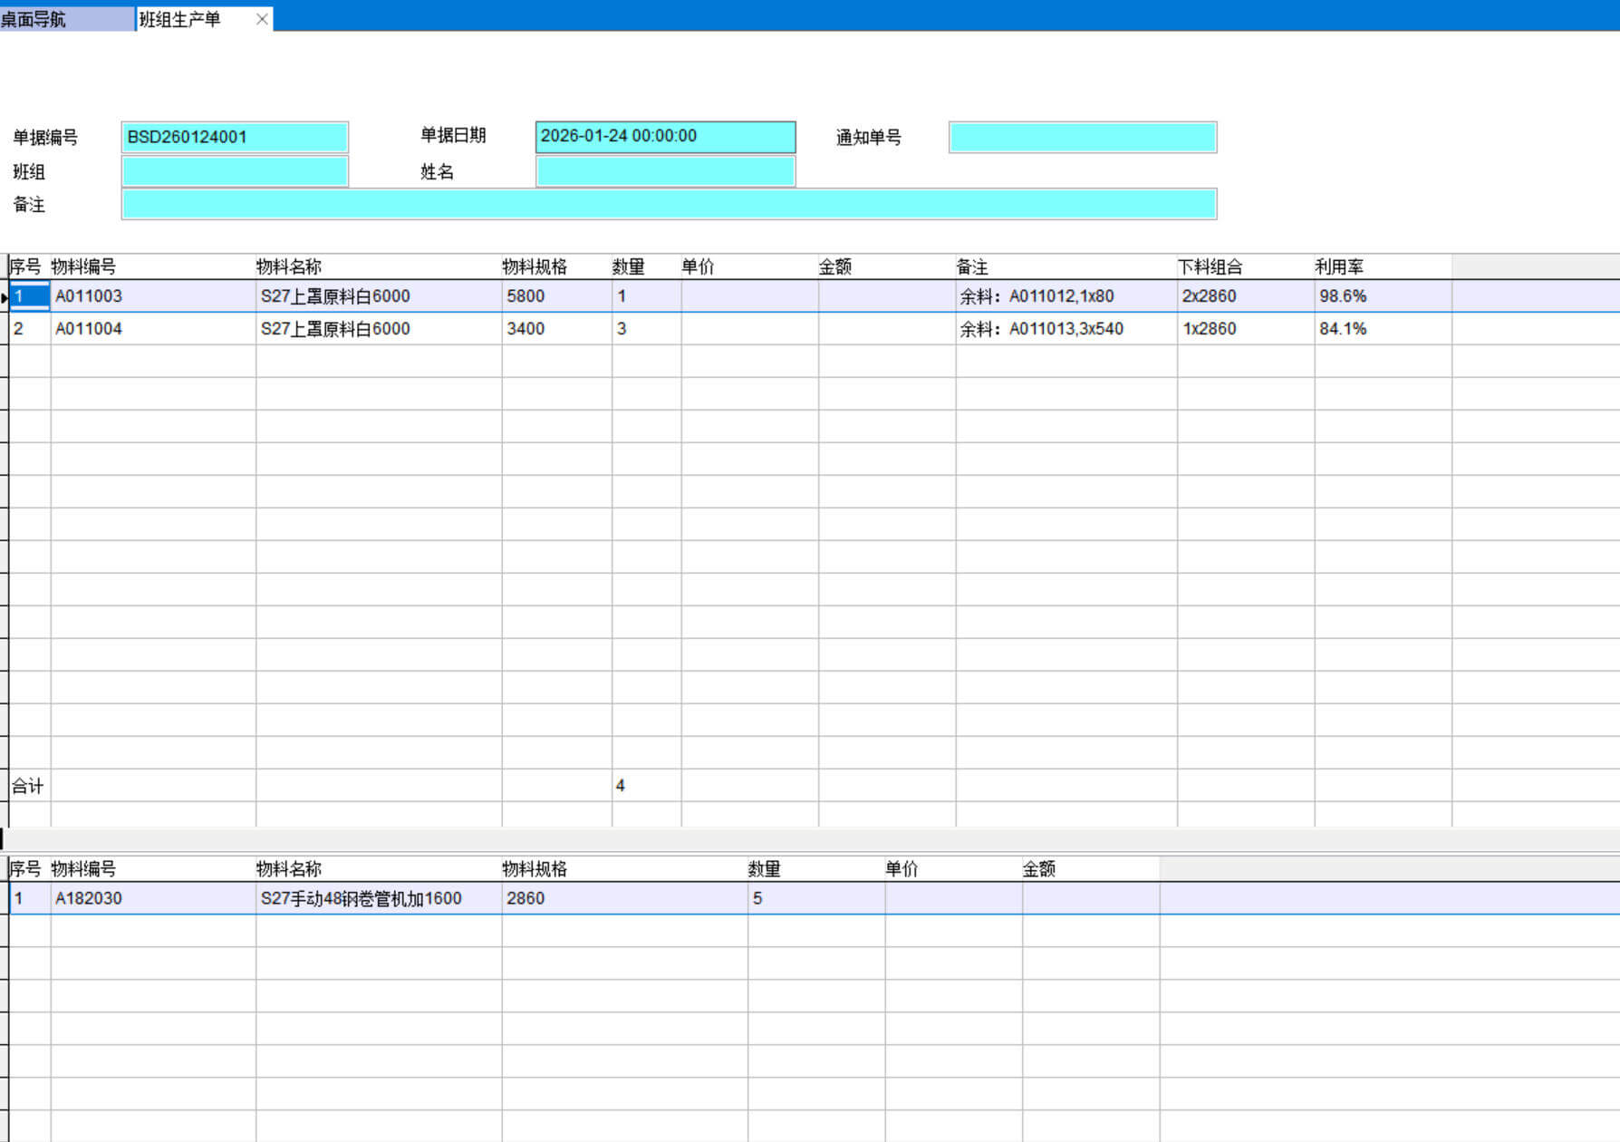Click the remark cell 余料: A011013,3x540
Image resolution: width=1620 pixels, height=1142 pixels.
click(x=1065, y=329)
